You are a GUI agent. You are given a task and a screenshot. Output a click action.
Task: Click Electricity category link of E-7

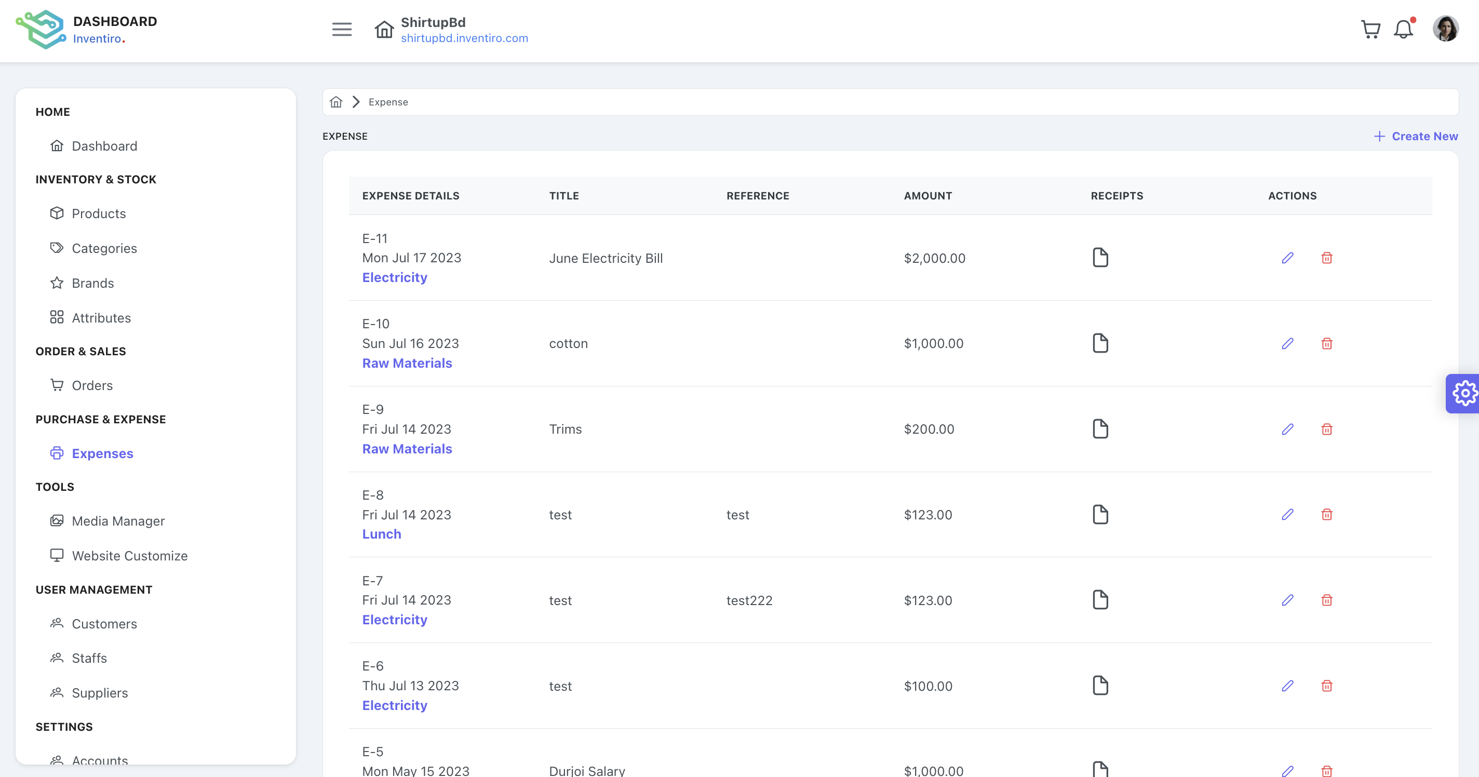(395, 620)
